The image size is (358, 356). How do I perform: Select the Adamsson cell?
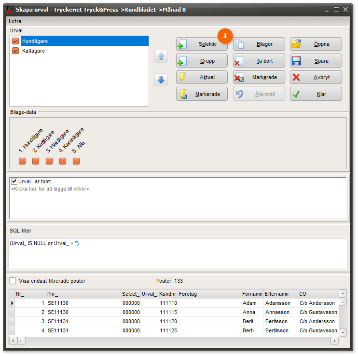(281, 303)
